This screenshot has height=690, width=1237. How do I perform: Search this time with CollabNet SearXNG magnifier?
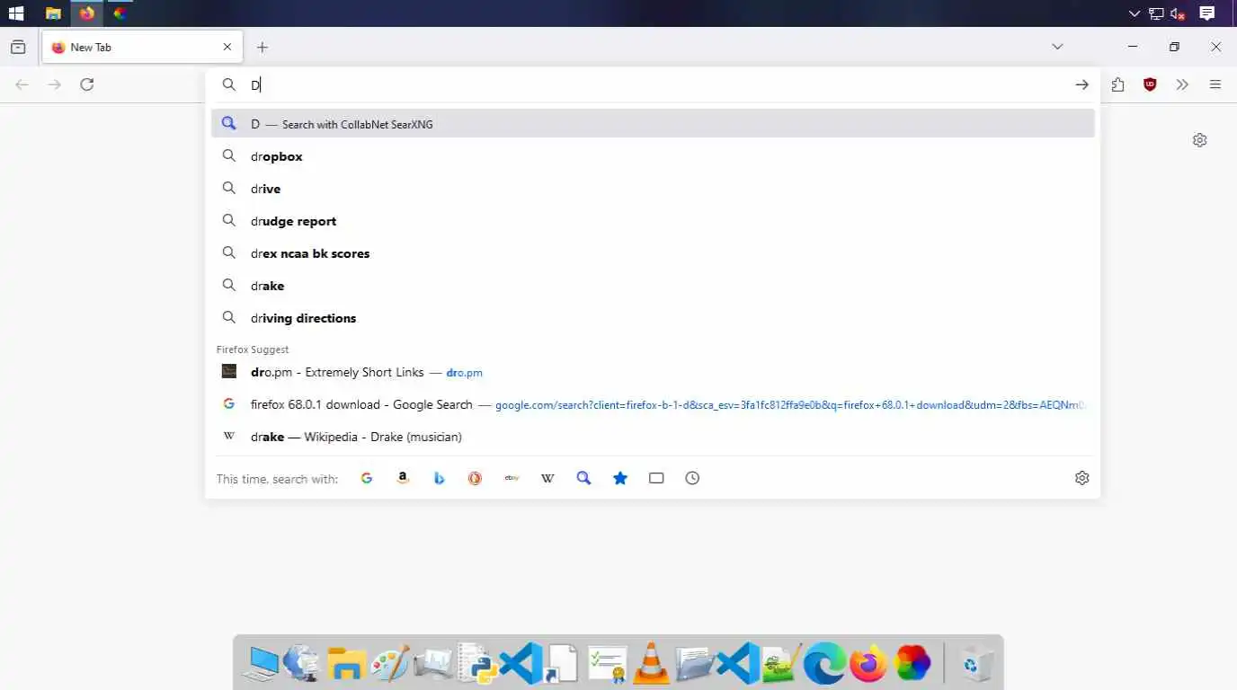pyautogui.click(x=583, y=478)
